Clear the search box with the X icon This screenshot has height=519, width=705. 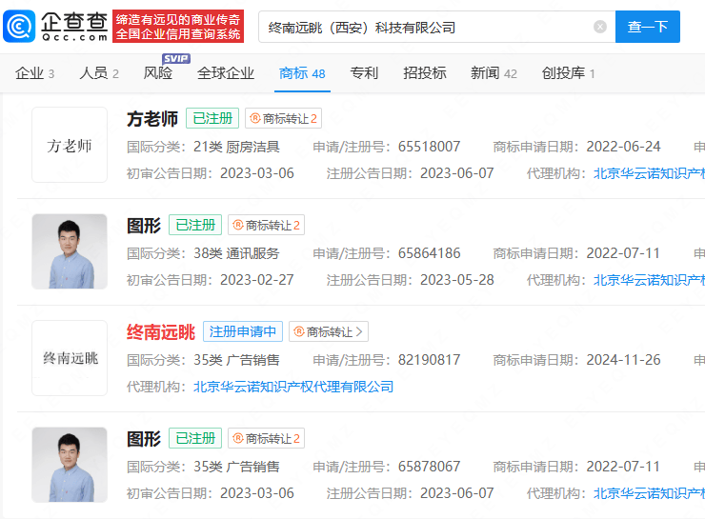point(600,27)
